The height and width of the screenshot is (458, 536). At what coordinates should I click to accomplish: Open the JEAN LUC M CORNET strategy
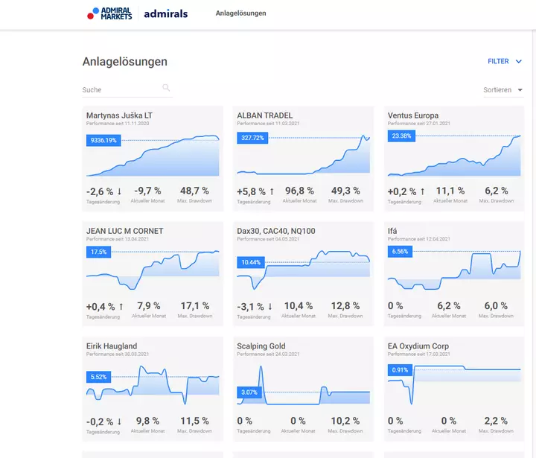click(x=125, y=231)
